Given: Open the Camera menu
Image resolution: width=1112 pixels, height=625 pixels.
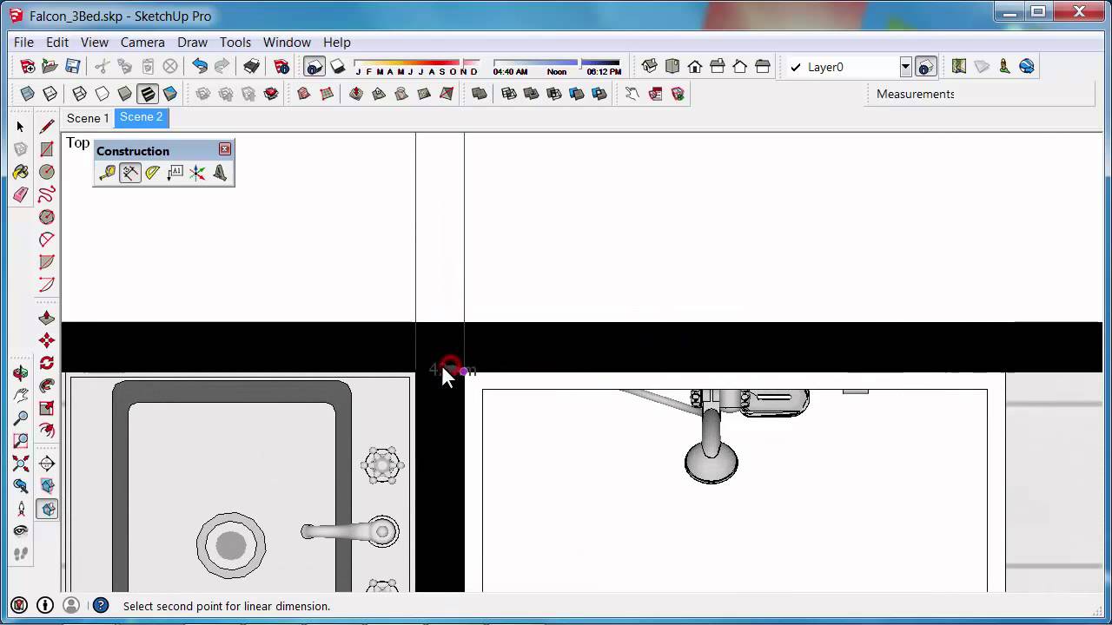Looking at the screenshot, I should 142,42.
